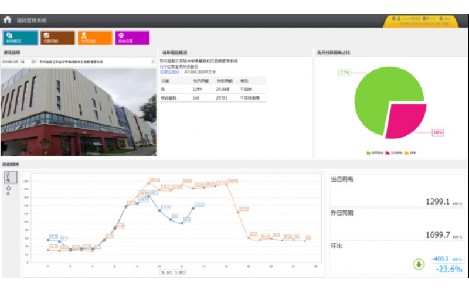Click the home icon in header
This screenshot has width=469, height=293.
tap(7, 20)
